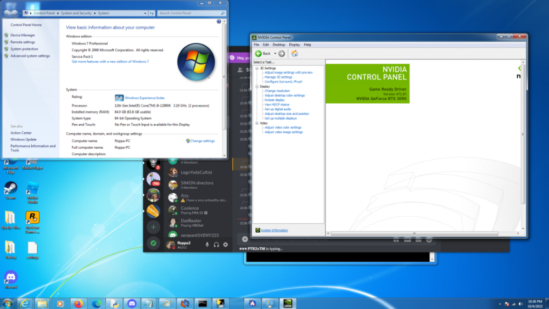Click the NVIDIA Control Panel Home icon
This screenshot has width=549, height=309.
click(294, 53)
